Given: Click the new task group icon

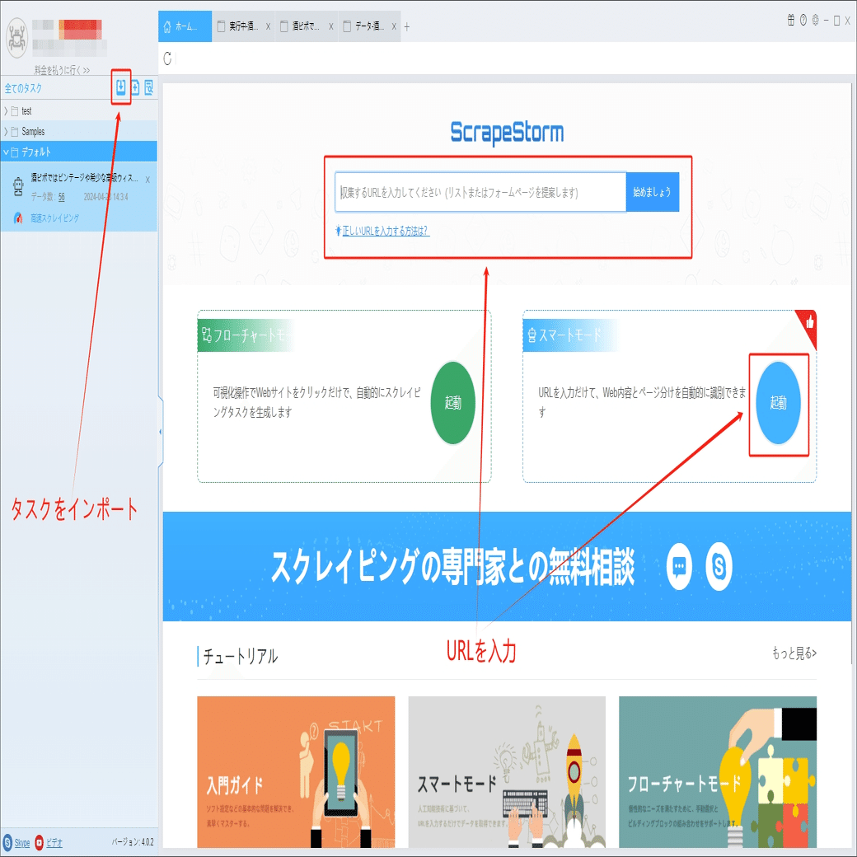Looking at the screenshot, I should click(x=135, y=87).
